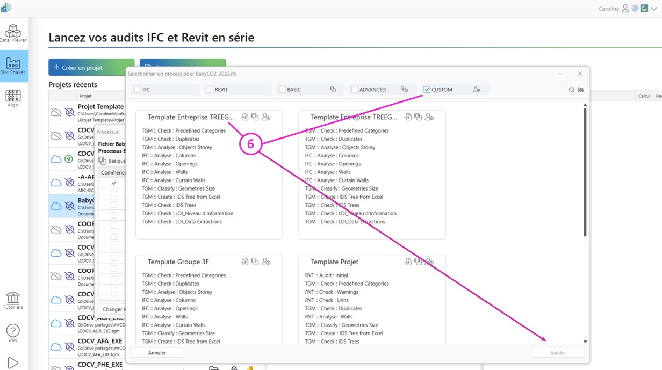This screenshot has height=370, width=662.
Task: Select the Algo sidebar icon
Action: [x=13, y=98]
